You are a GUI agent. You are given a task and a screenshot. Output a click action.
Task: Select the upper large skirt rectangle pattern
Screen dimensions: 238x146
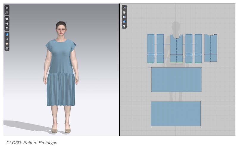point(176,79)
